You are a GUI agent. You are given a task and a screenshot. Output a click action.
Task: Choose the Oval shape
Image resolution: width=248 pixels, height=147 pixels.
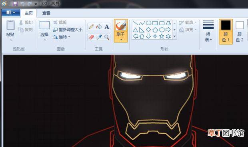pos(148,23)
